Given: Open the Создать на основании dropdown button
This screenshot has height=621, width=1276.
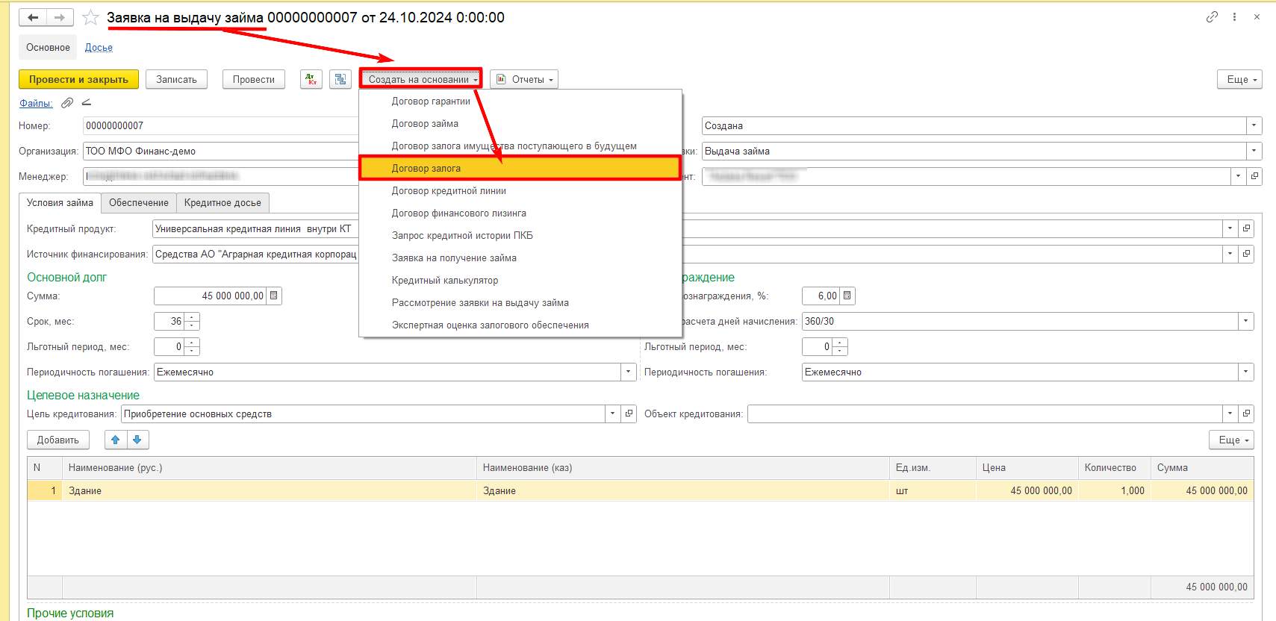Looking at the screenshot, I should (x=421, y=79).
